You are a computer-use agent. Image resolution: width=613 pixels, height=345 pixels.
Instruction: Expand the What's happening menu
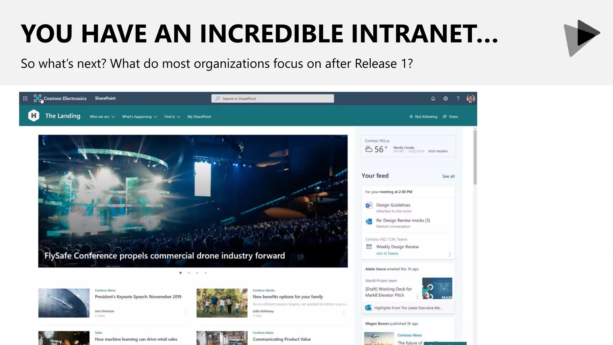coord(139,116)
